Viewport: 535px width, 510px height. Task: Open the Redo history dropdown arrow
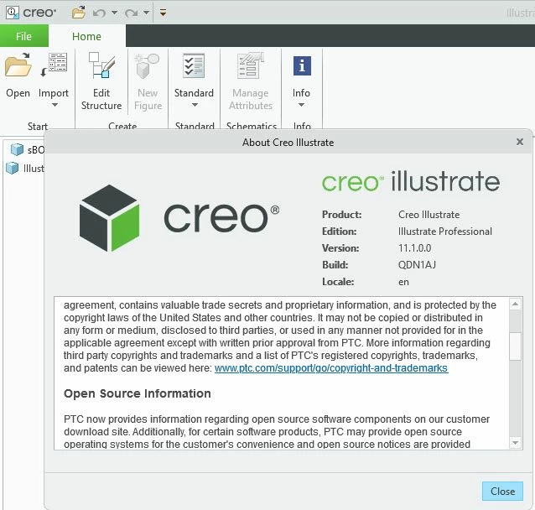(x=147, y=13)
